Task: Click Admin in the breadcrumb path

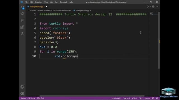Action: coord(41,11)
